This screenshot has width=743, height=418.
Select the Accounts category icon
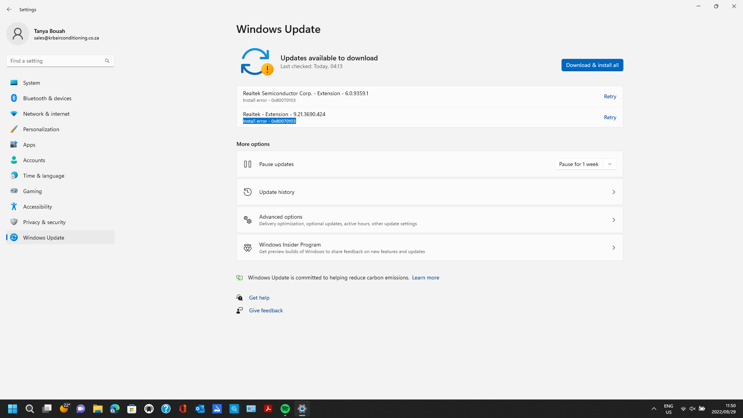14,160
